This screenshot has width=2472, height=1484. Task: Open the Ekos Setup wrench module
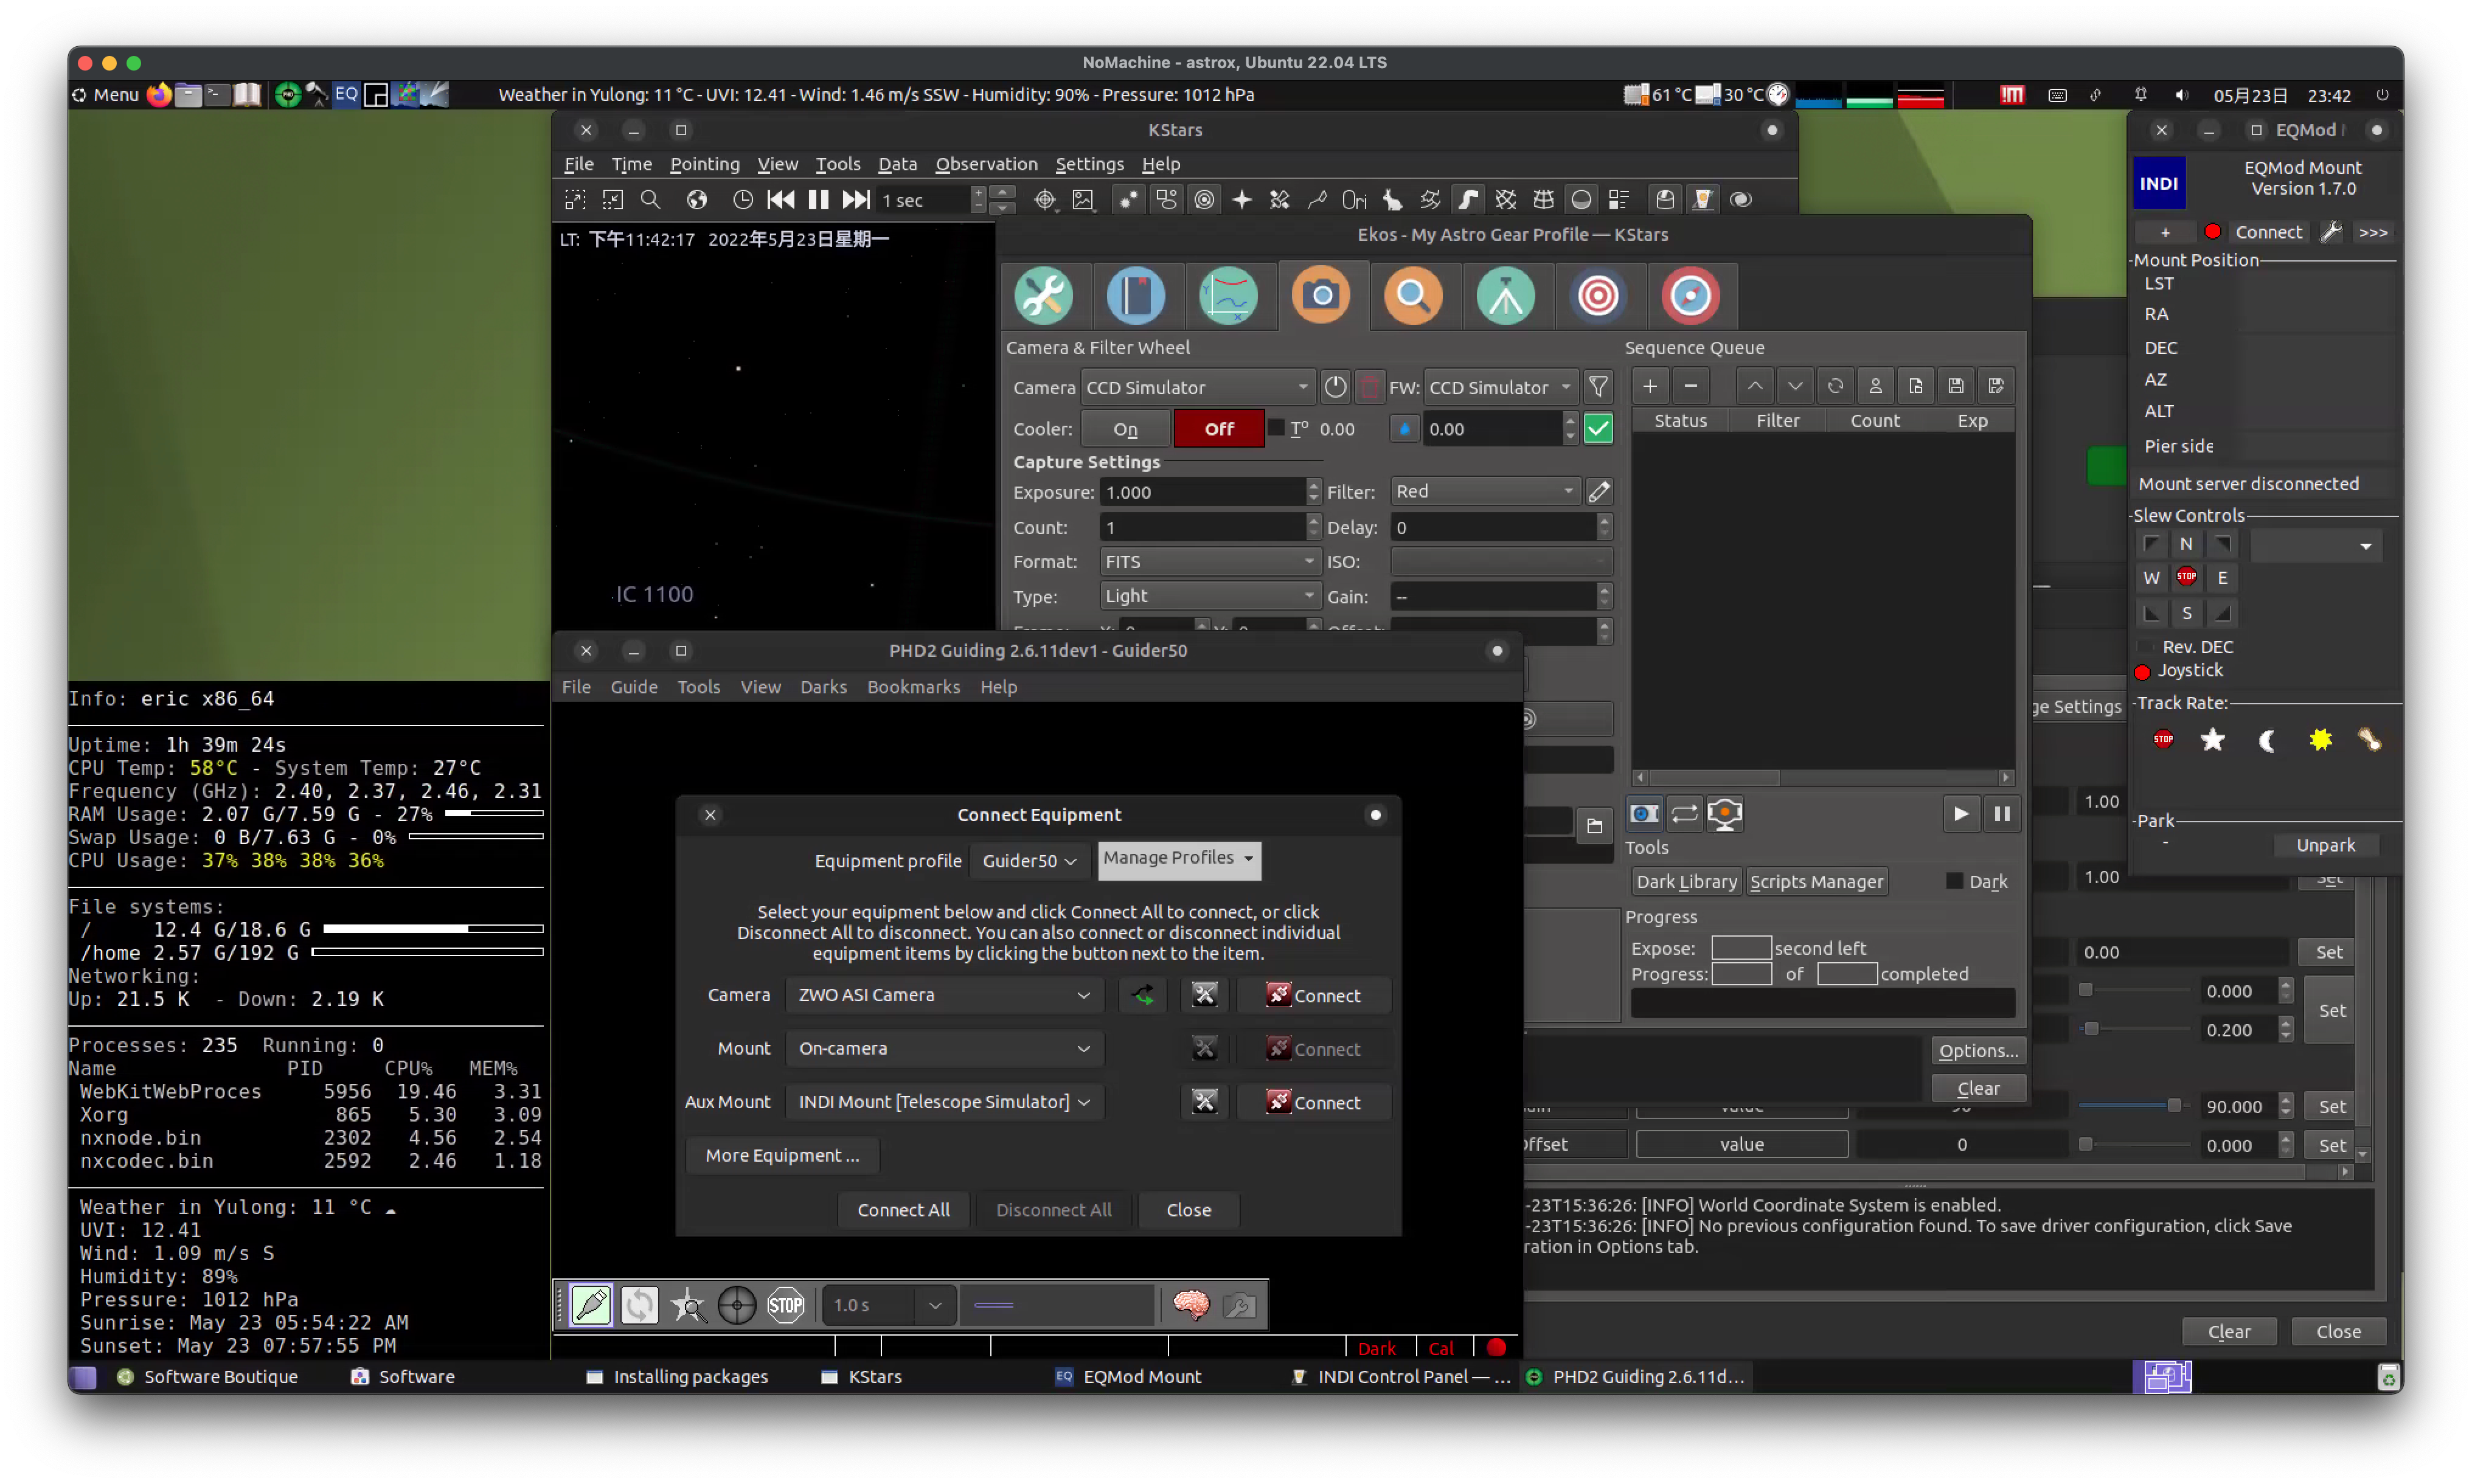point(1043,296)
